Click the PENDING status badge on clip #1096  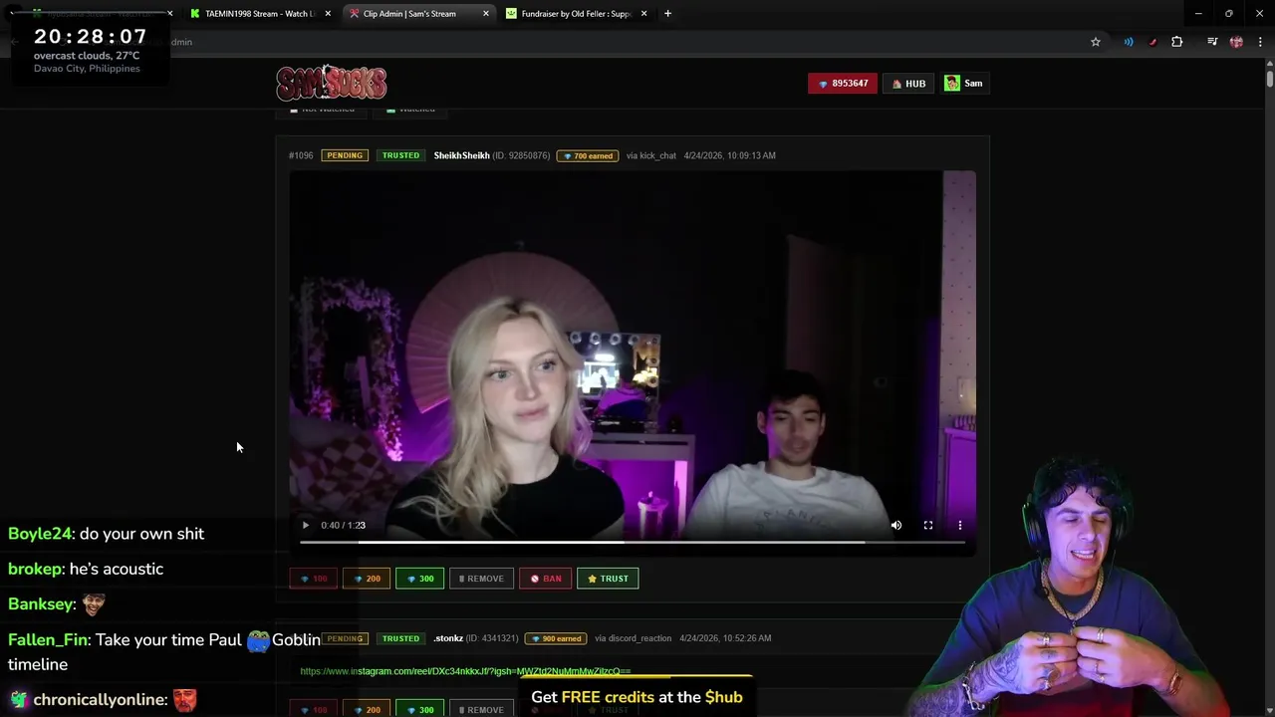(345, 155)
